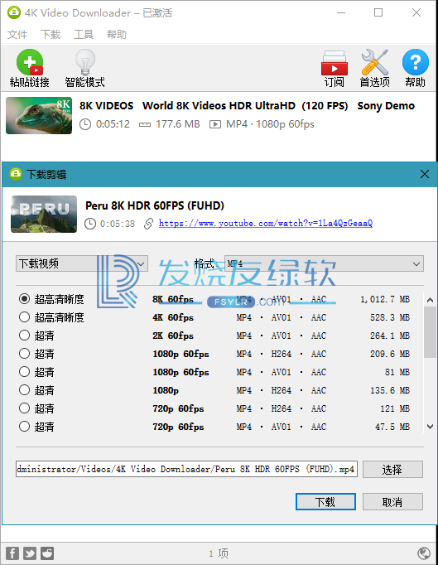438x565 pixels.
Task: Select 720p 60fps H264 121 MB option
Action: 24,408
